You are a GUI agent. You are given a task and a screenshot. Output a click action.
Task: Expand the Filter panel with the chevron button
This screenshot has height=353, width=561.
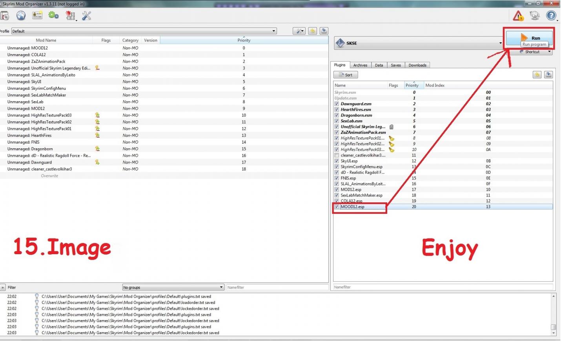[x=3, y=287]
